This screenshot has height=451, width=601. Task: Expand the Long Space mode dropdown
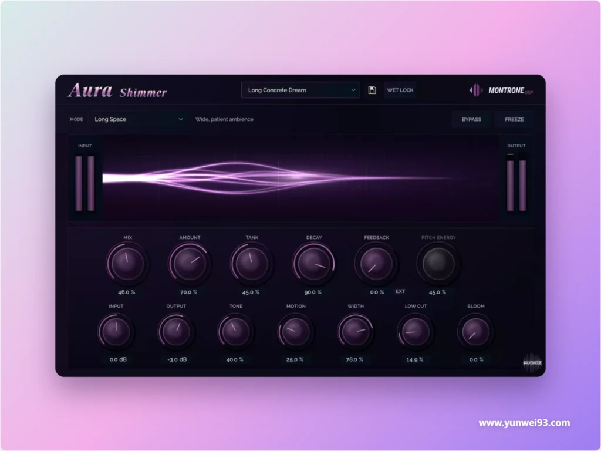pos(139,119)
